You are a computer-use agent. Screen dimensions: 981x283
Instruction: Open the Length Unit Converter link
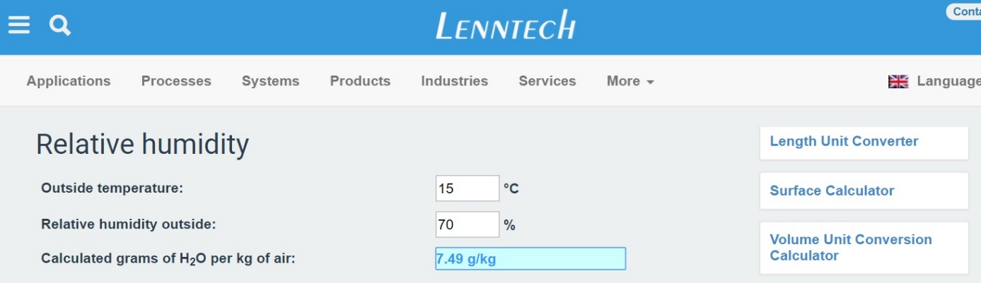coord(844,141)
